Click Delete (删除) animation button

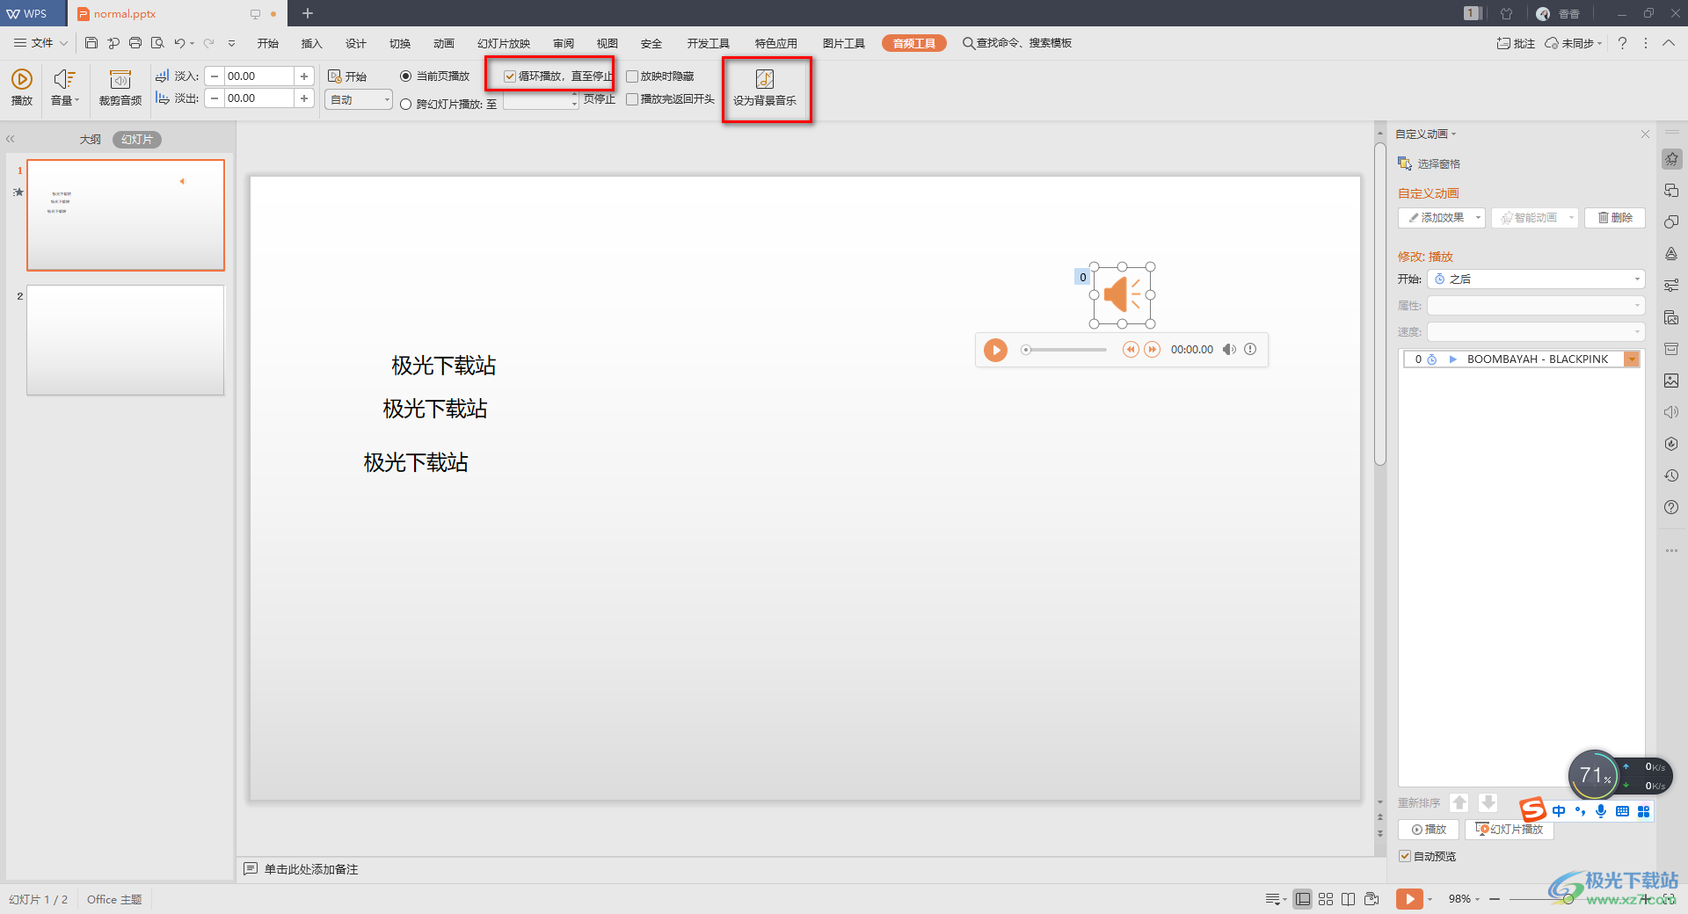1615,218
